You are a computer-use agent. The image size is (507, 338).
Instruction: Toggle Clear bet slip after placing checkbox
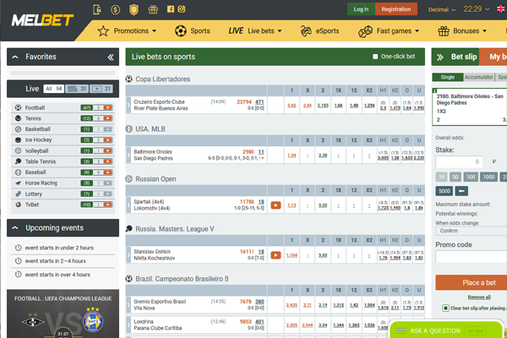tap(445, 308)
